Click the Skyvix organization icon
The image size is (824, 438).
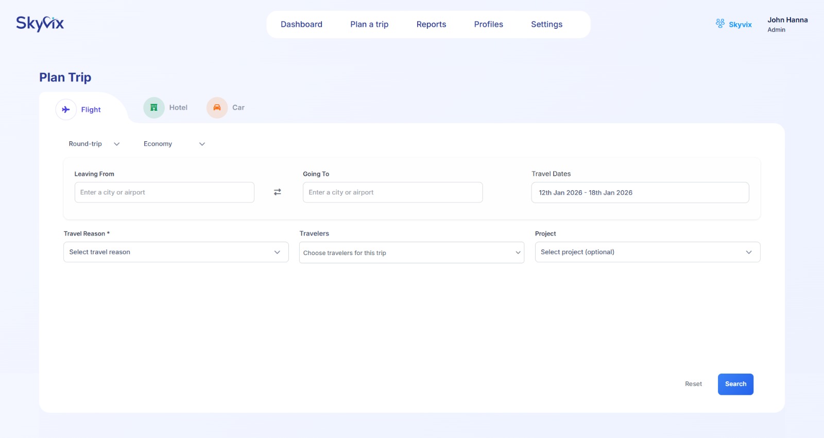click(720, 24)
